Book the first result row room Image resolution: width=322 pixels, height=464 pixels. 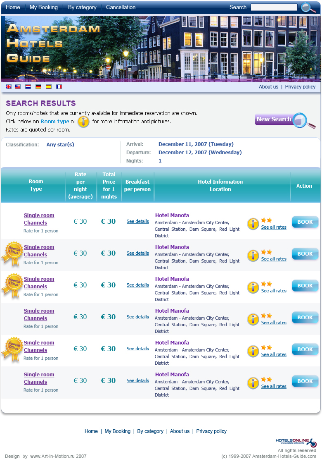[305, 222]
